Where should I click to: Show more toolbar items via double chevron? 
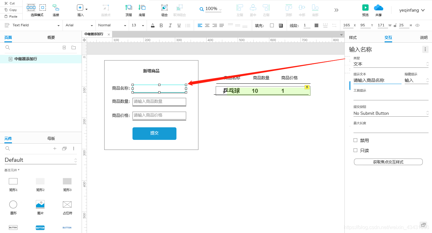337,10
